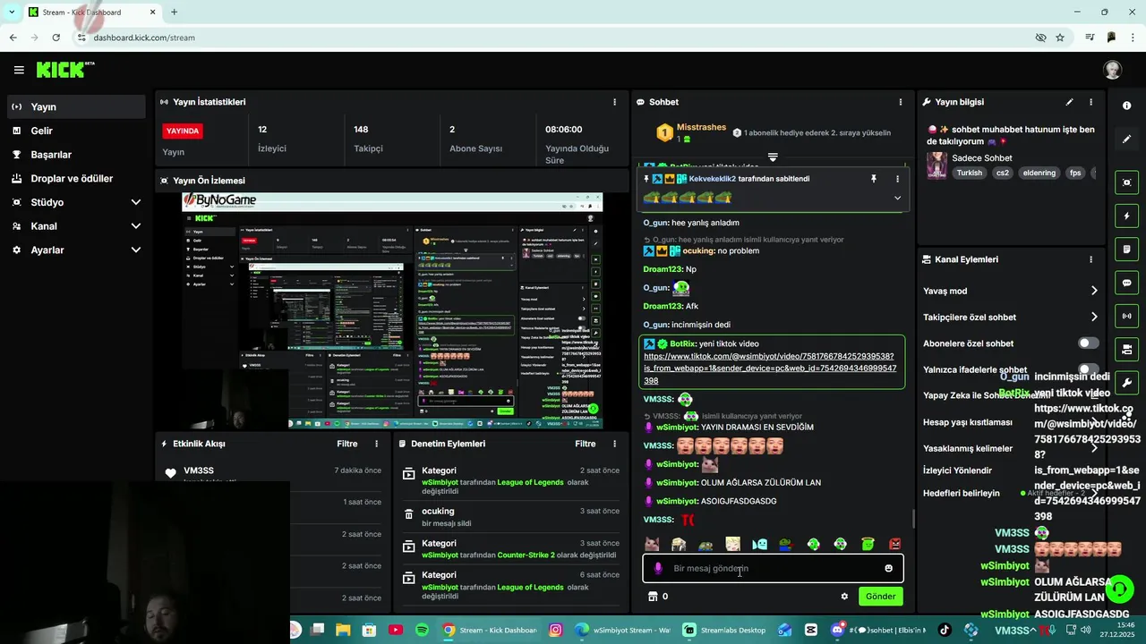Go to Droplar ve ödüller in the sidebar
The image size is (1146, 644).
(77, 178)
